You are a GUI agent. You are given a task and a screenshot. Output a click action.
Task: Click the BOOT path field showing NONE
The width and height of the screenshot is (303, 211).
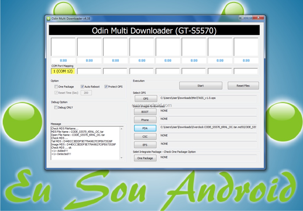point(208,112)
